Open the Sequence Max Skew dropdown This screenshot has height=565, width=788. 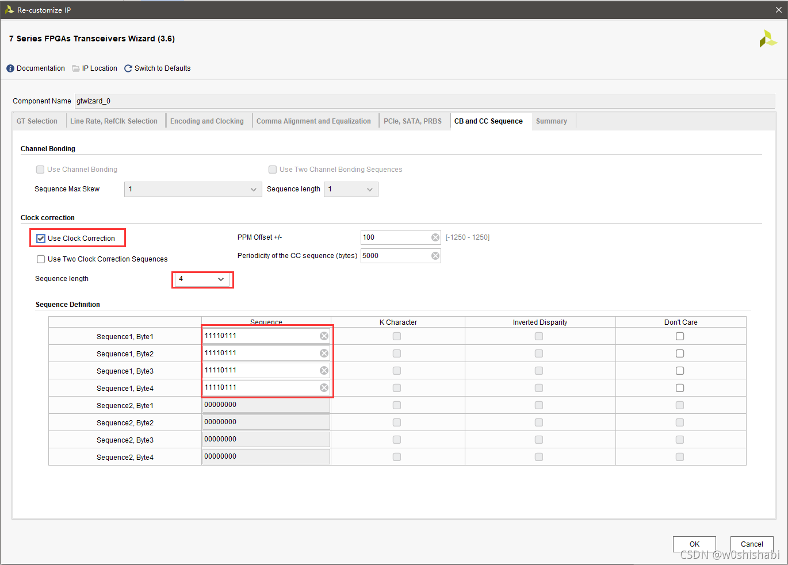(x=193, y=189)
